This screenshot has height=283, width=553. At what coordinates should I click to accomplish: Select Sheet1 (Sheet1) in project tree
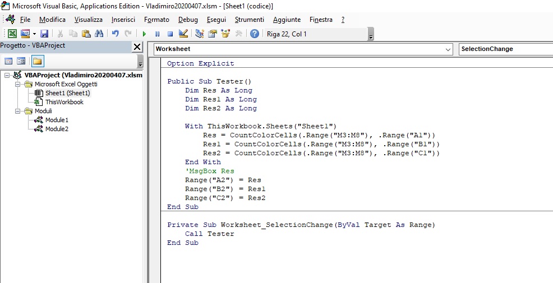click(x=68, y=94)
